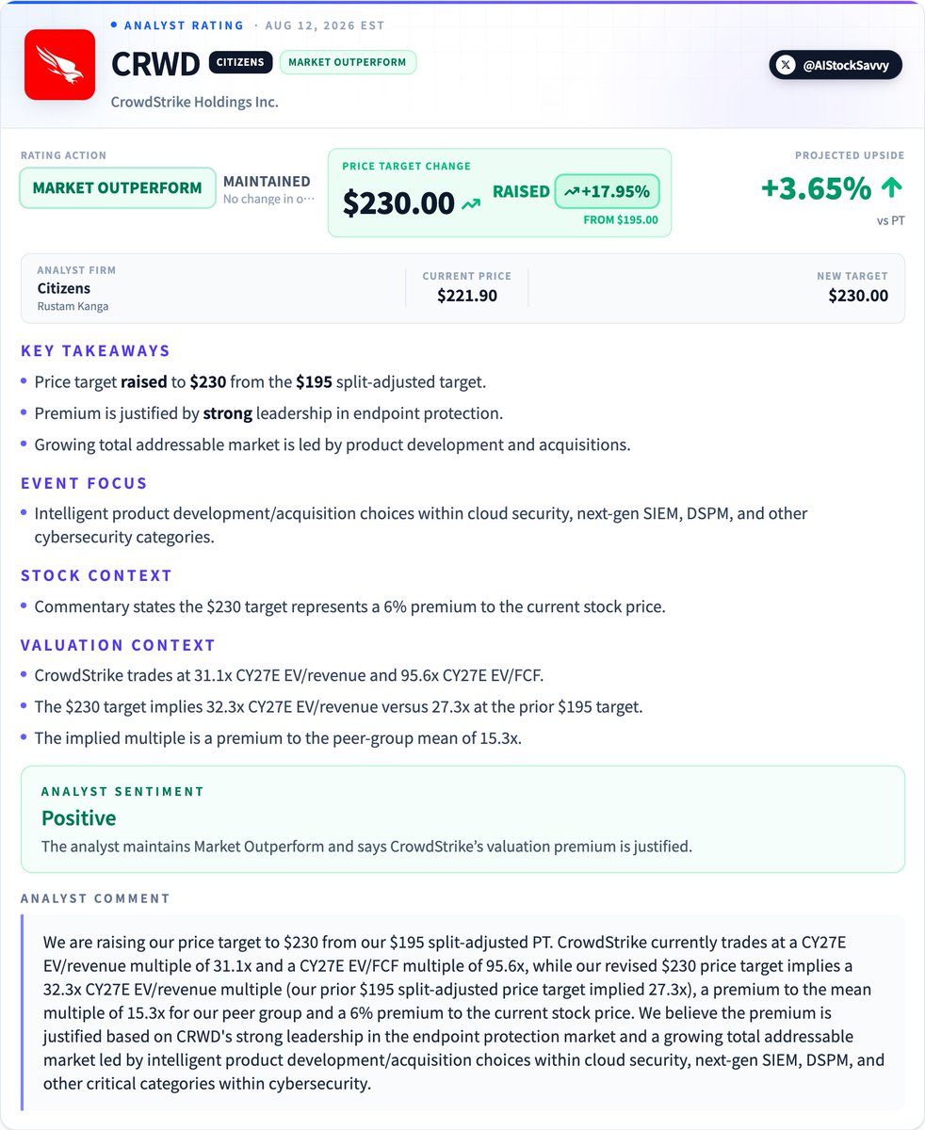
Task: Select the CRWD ticker symbol heading
Action: [x=155, y=63]
